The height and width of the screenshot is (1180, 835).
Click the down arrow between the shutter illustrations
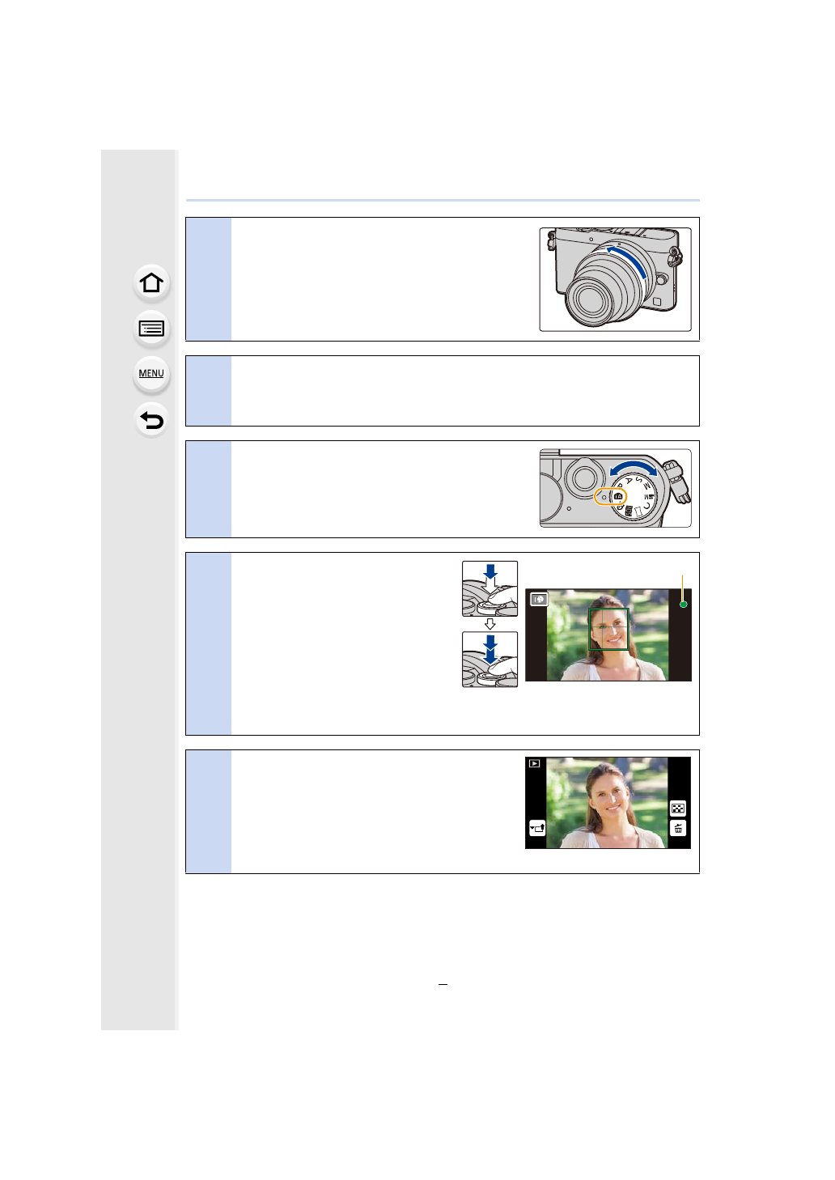point(490,625)
